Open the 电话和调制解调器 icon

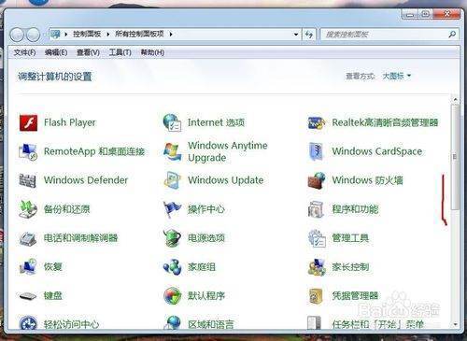[28, 238]
